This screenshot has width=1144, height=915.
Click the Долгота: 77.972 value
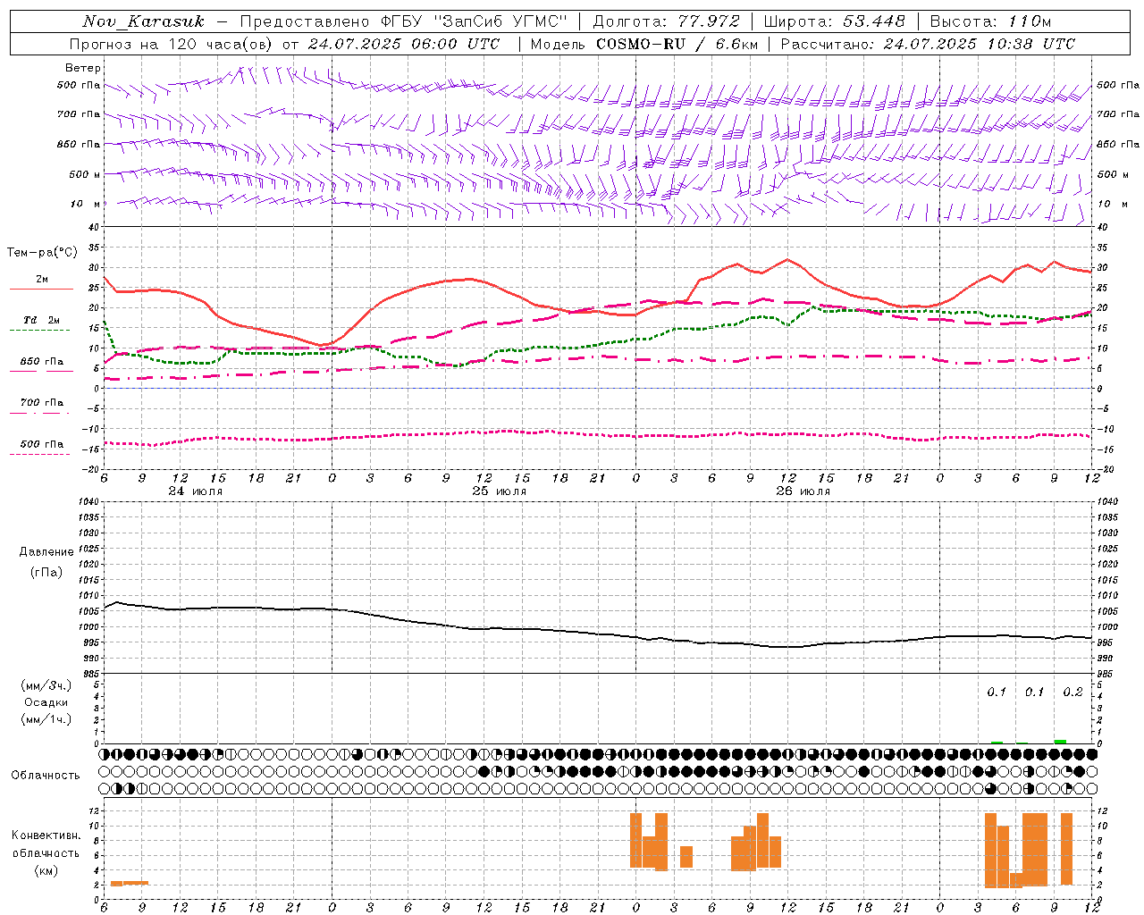666,21
